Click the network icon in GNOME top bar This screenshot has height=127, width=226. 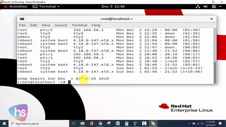198,7
